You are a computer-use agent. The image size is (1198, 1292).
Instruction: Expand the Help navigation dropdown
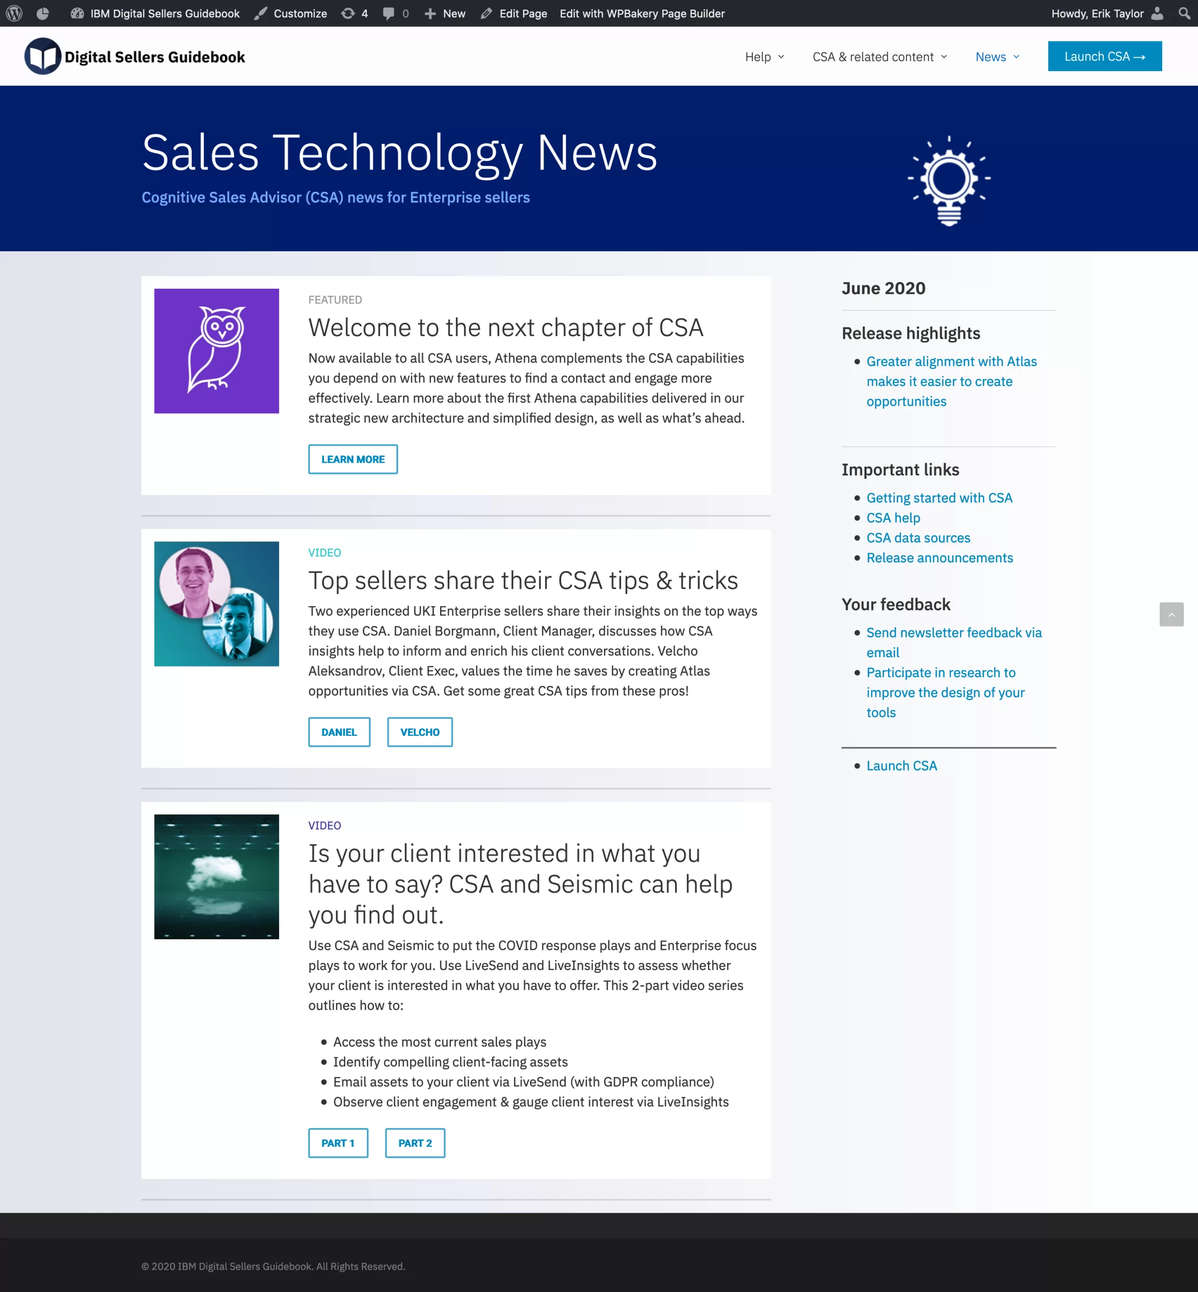[765, 57]
